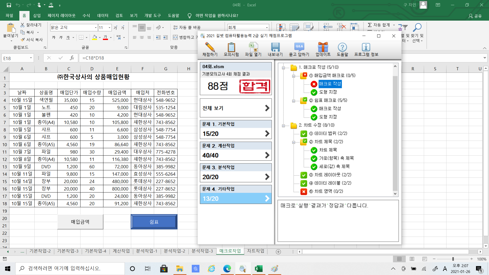Open Microsoft Store from the taskbar

coord(164,269)
